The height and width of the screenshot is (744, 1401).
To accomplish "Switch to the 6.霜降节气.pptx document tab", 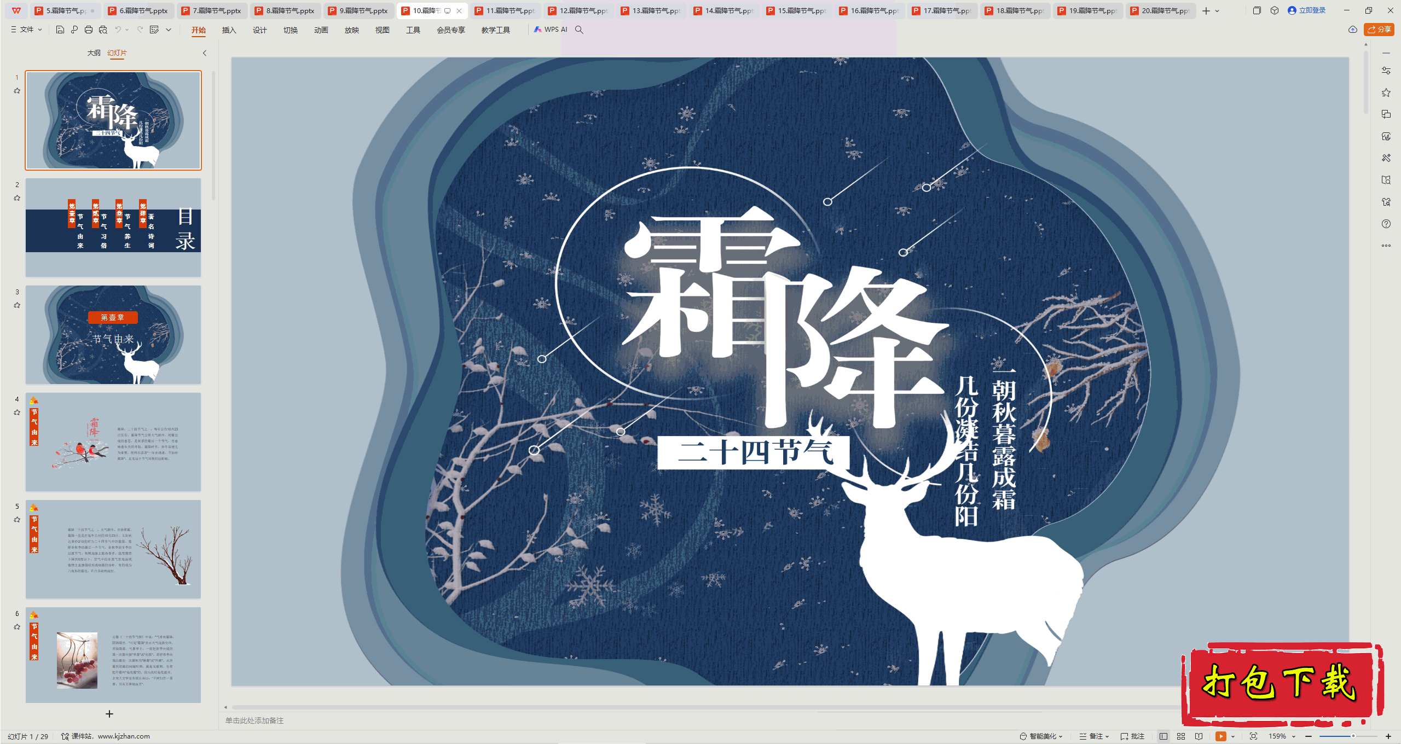I will [x=139, y=10].
